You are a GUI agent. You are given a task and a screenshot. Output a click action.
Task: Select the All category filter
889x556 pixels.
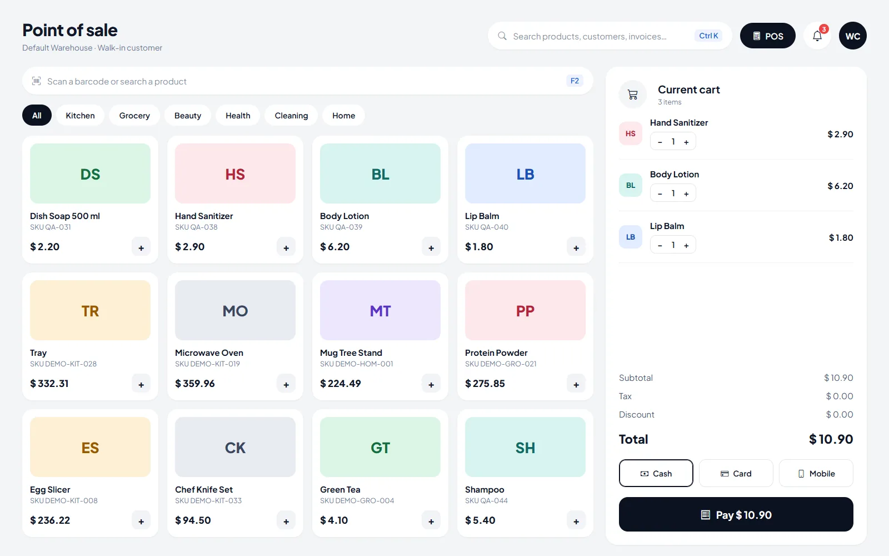(37, 115)
